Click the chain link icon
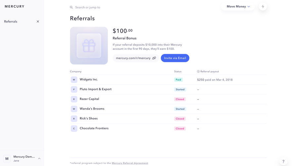 coord(154,58)
